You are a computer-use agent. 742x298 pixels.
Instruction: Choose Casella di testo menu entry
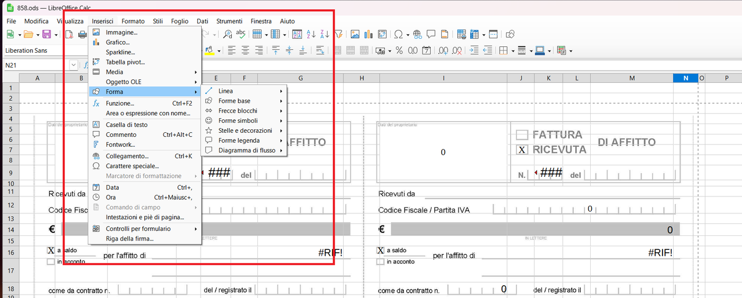pyautogui.click(x=144, y=125)
